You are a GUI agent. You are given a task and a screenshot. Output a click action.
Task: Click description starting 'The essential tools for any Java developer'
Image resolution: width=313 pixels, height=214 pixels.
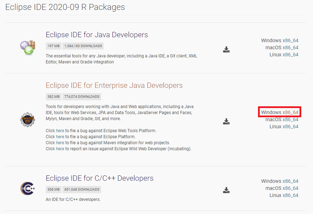pyautogui.click(x=121, y=59)
